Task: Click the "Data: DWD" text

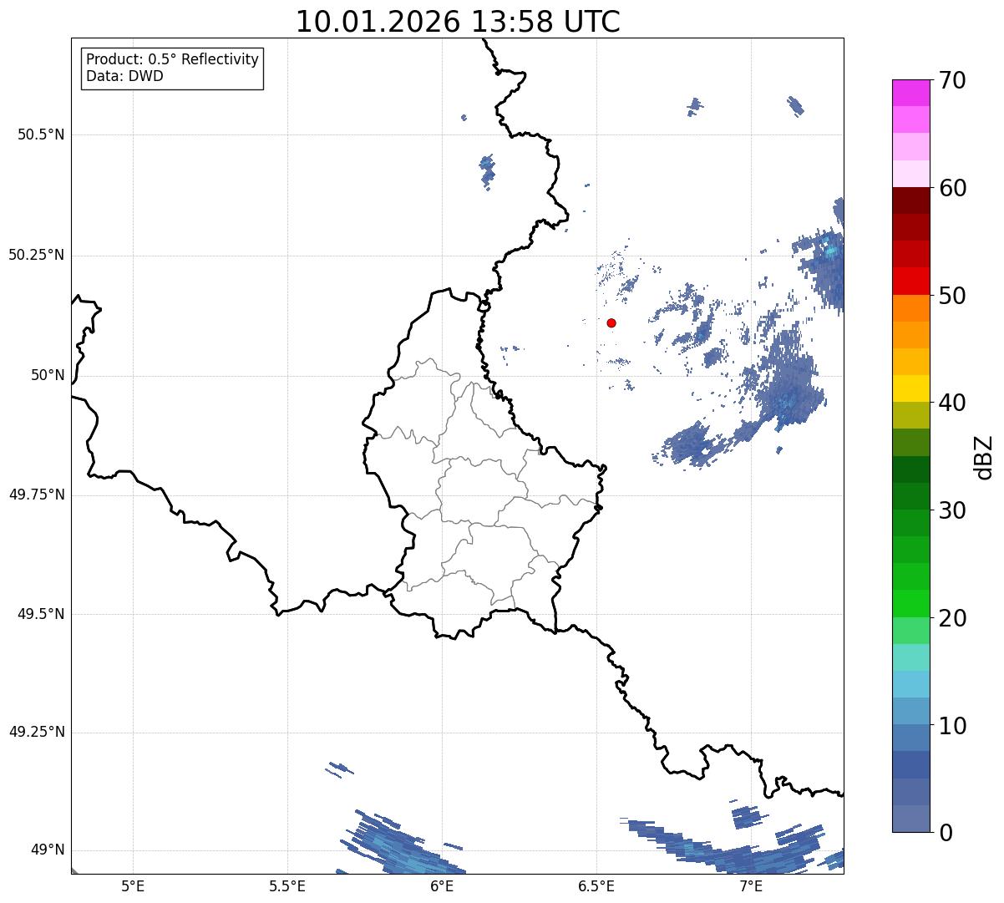Action: (124, 76)
